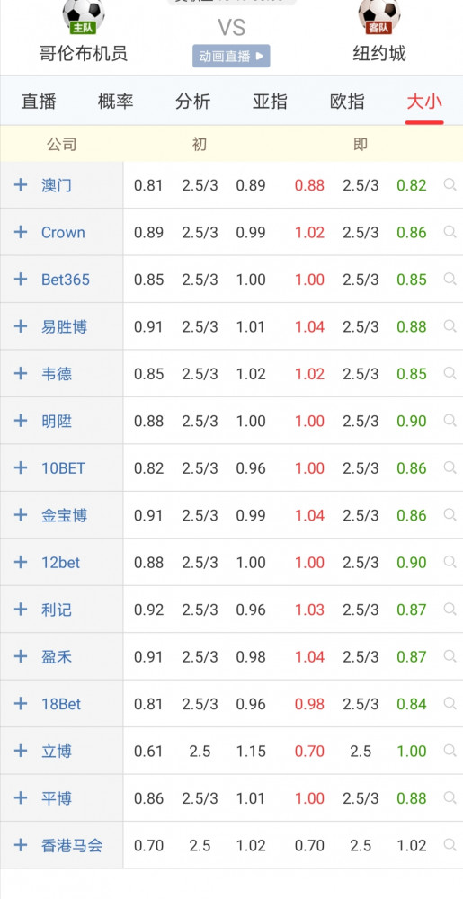Screen dimensions: 463x899
Task: Click the magnifier icon in Crown row
Action: pyautogui.click(x=450, y=232)
